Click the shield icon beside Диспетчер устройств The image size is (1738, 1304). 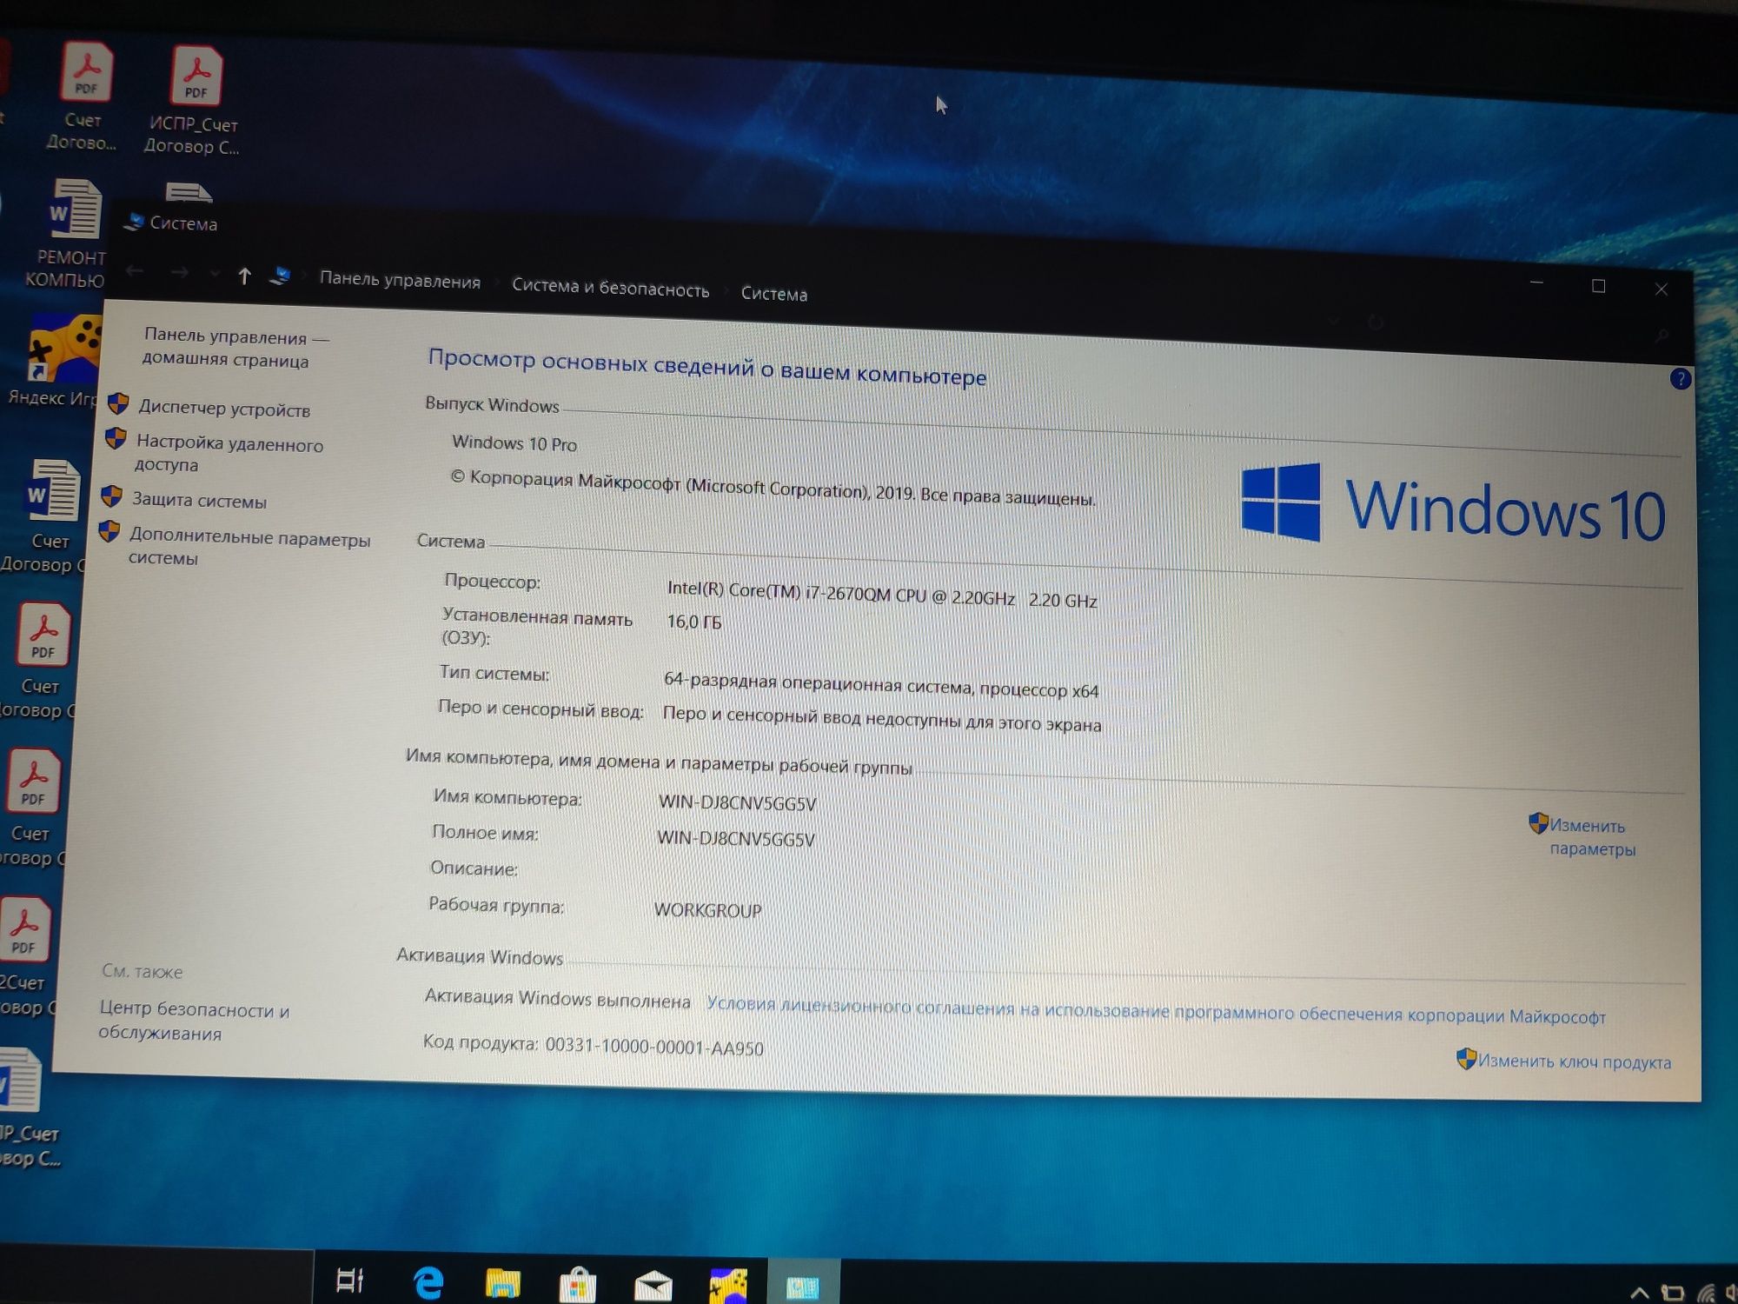tap(118, 404)
